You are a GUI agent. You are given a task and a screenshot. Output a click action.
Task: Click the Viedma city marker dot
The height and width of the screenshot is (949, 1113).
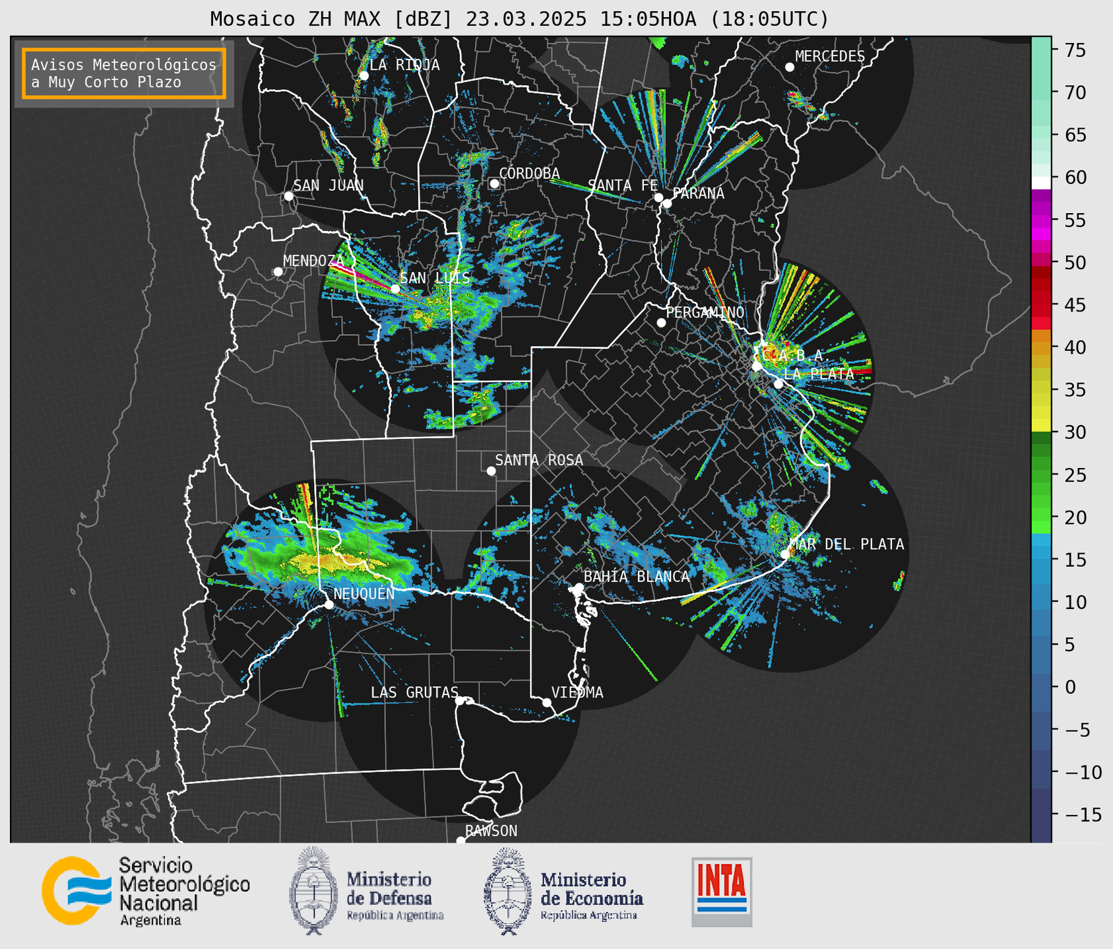pyautogui.click(x=547, y=702)
